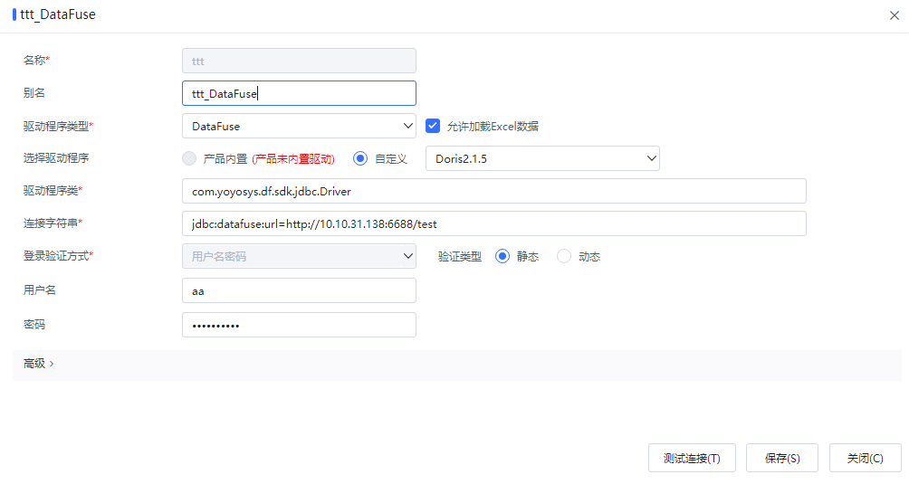
Task: Open the 驱动程序类型 DataFuse dropdown
Action: [299, 126]
